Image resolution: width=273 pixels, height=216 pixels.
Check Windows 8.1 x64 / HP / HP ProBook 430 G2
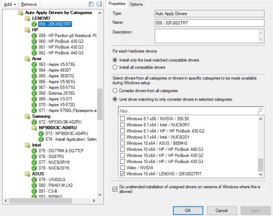click(x=122, y=131)
